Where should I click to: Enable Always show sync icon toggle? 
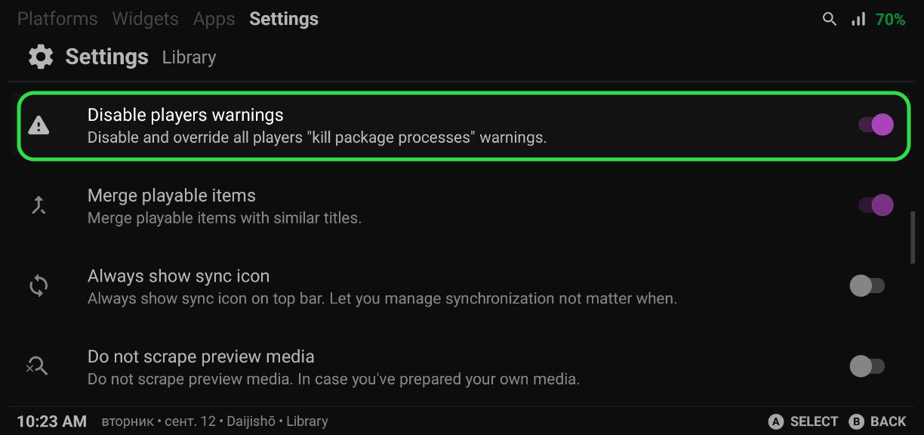point(867,285)
